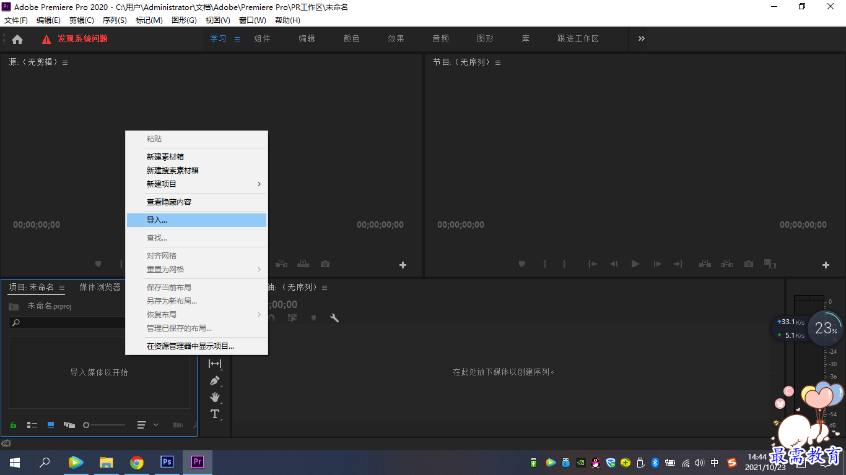Expand 恢复布局 submenu arrow
846x475 pixels.
259,314
